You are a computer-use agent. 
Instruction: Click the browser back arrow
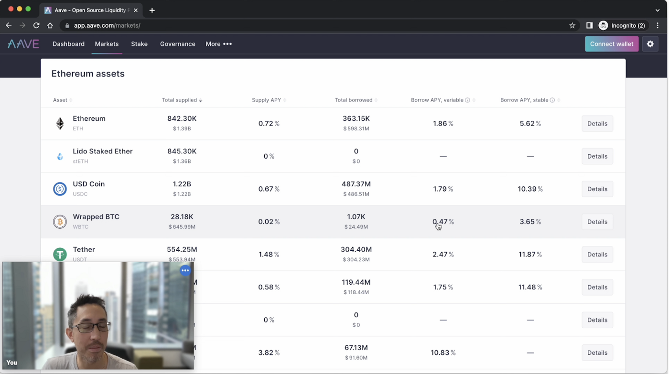9,25
